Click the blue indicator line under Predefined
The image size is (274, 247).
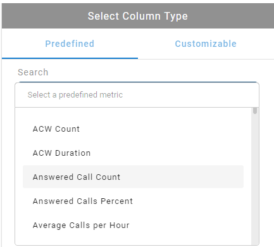[70, 58]
